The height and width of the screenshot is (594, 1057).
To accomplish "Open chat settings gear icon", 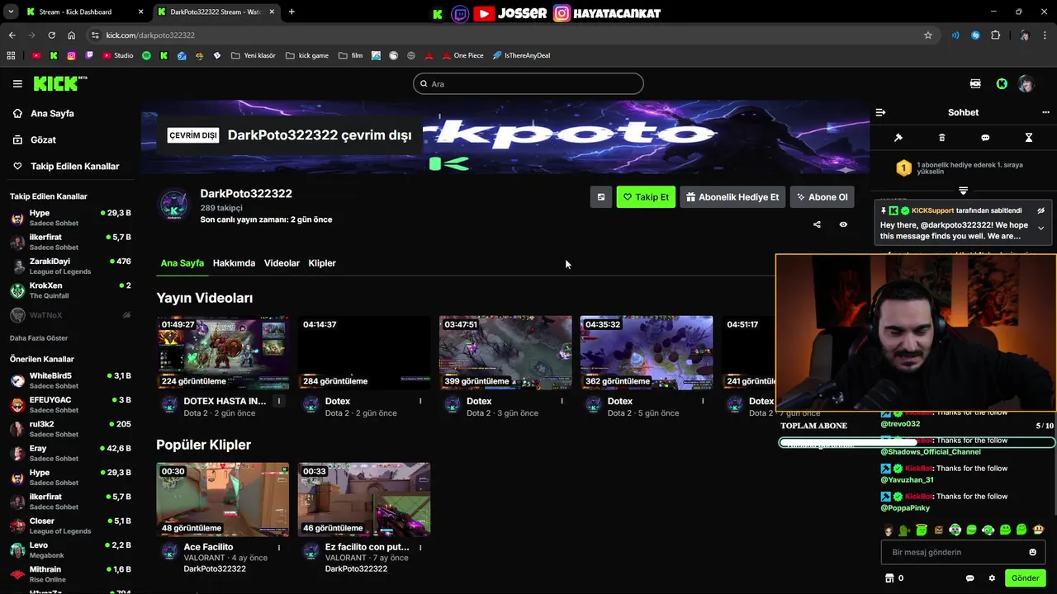I will point(992,578).
